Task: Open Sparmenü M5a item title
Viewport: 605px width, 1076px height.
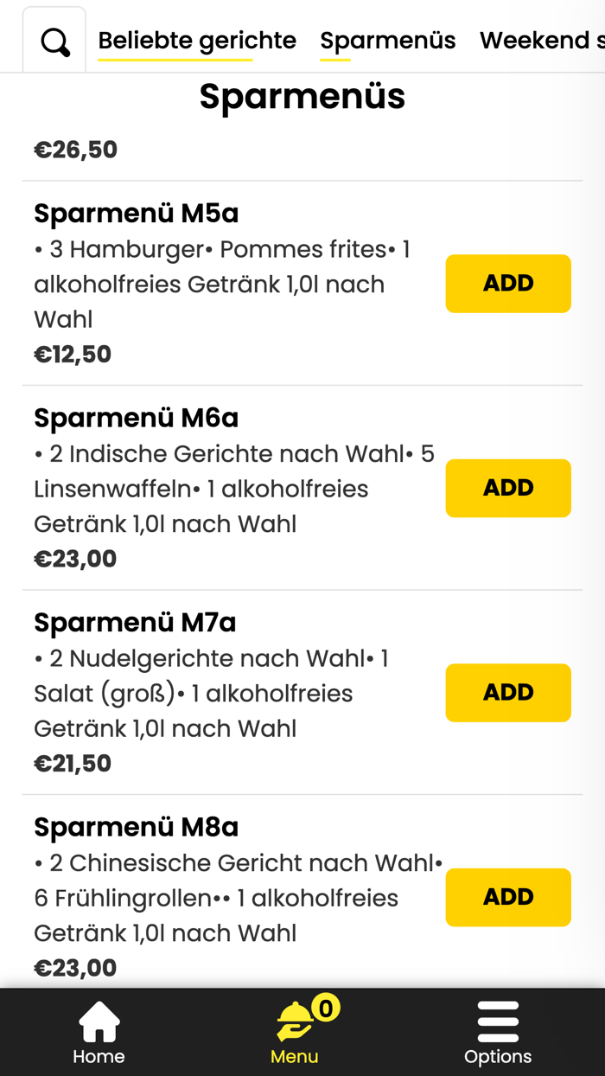Action: point(136,213)
